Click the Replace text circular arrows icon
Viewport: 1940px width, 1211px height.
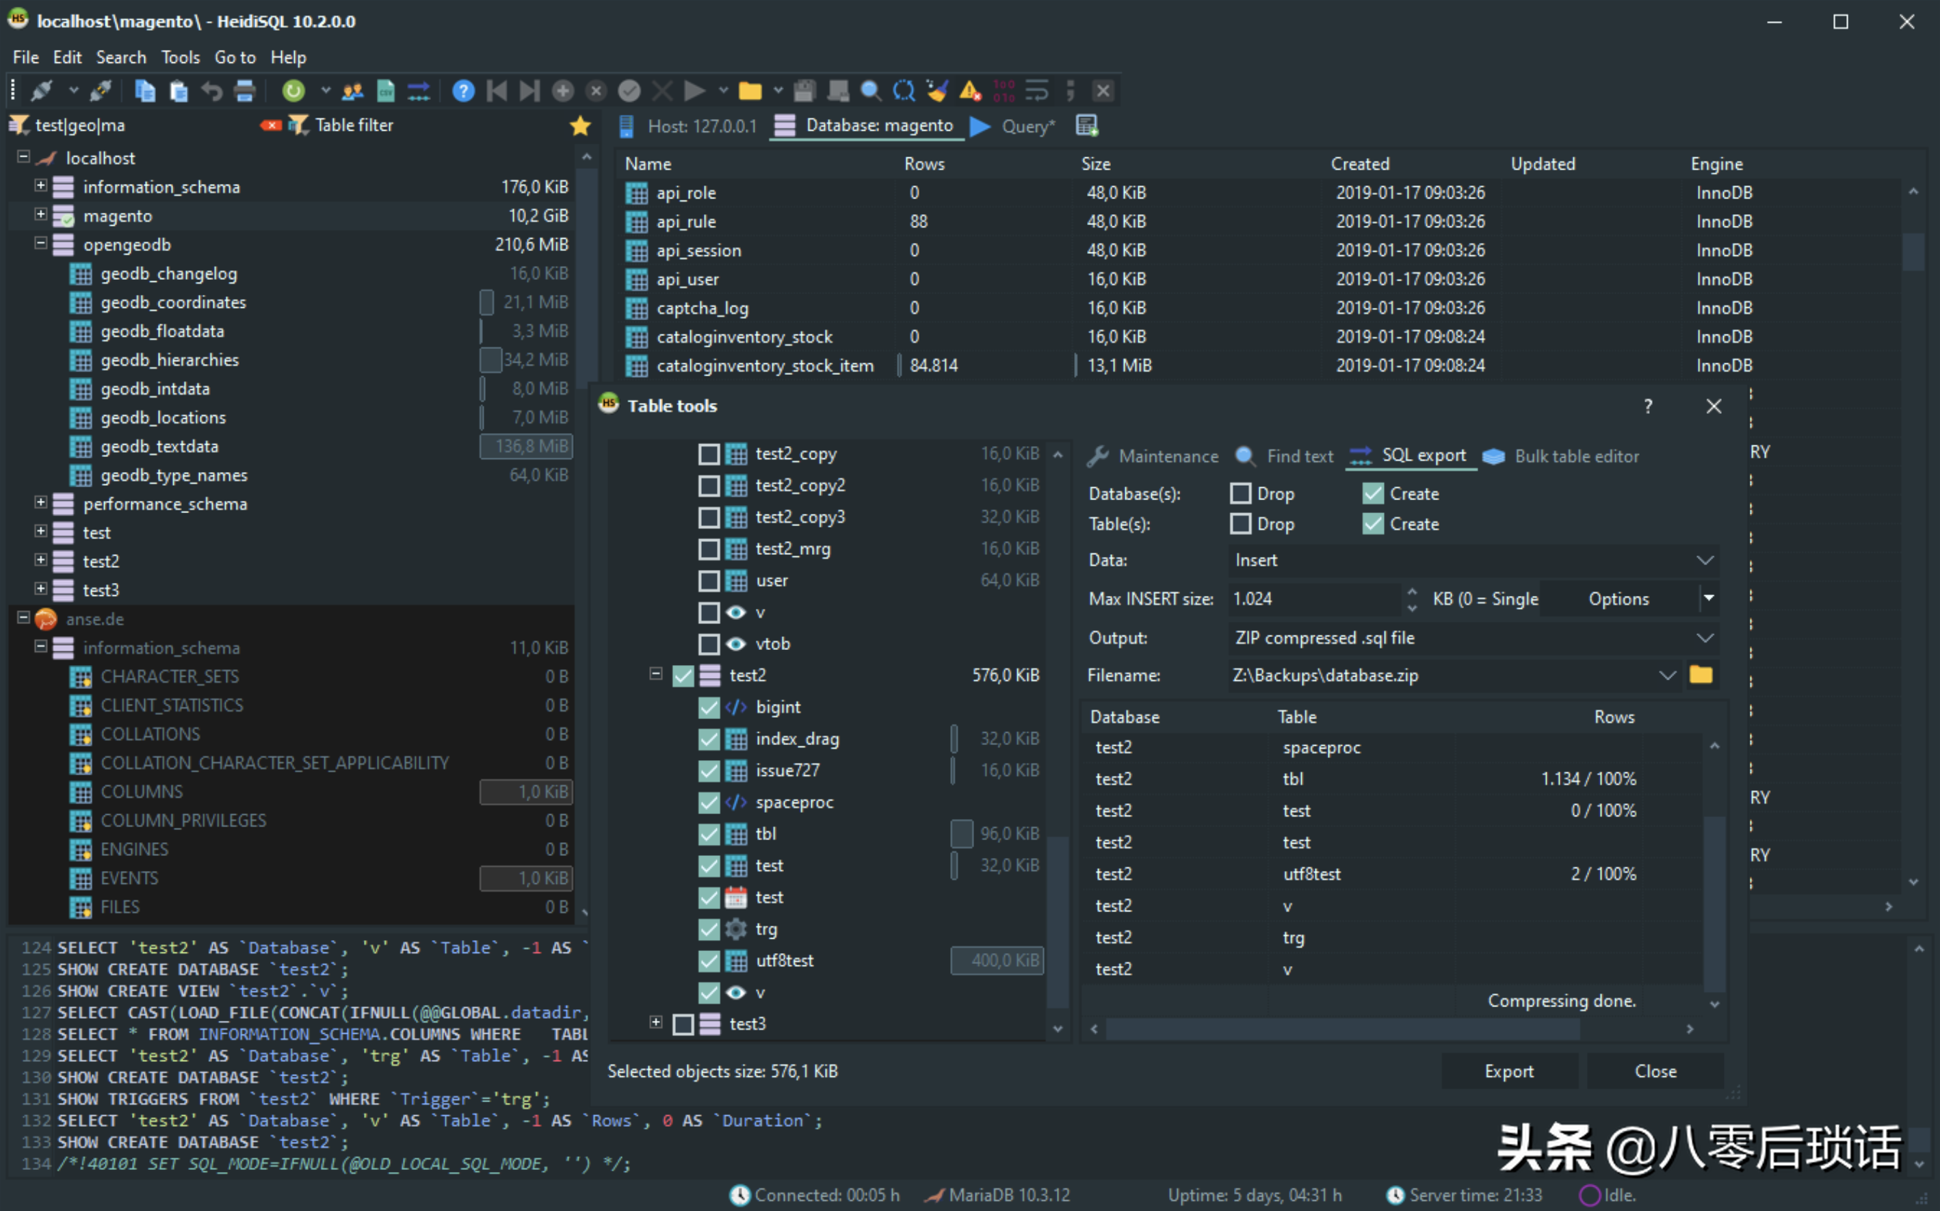point(905,90)
